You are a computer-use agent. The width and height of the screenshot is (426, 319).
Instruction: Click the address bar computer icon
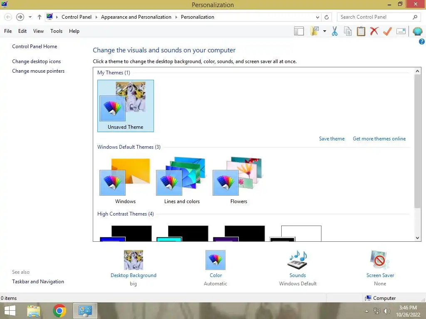(x=50, y=17)
